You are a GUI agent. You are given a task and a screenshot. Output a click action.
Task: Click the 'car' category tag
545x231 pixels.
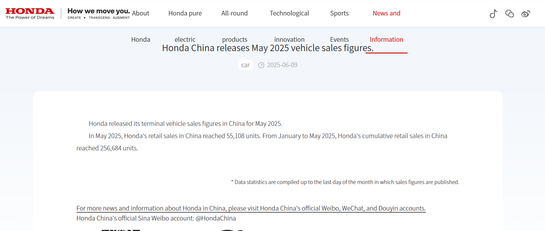pos(246,65)
